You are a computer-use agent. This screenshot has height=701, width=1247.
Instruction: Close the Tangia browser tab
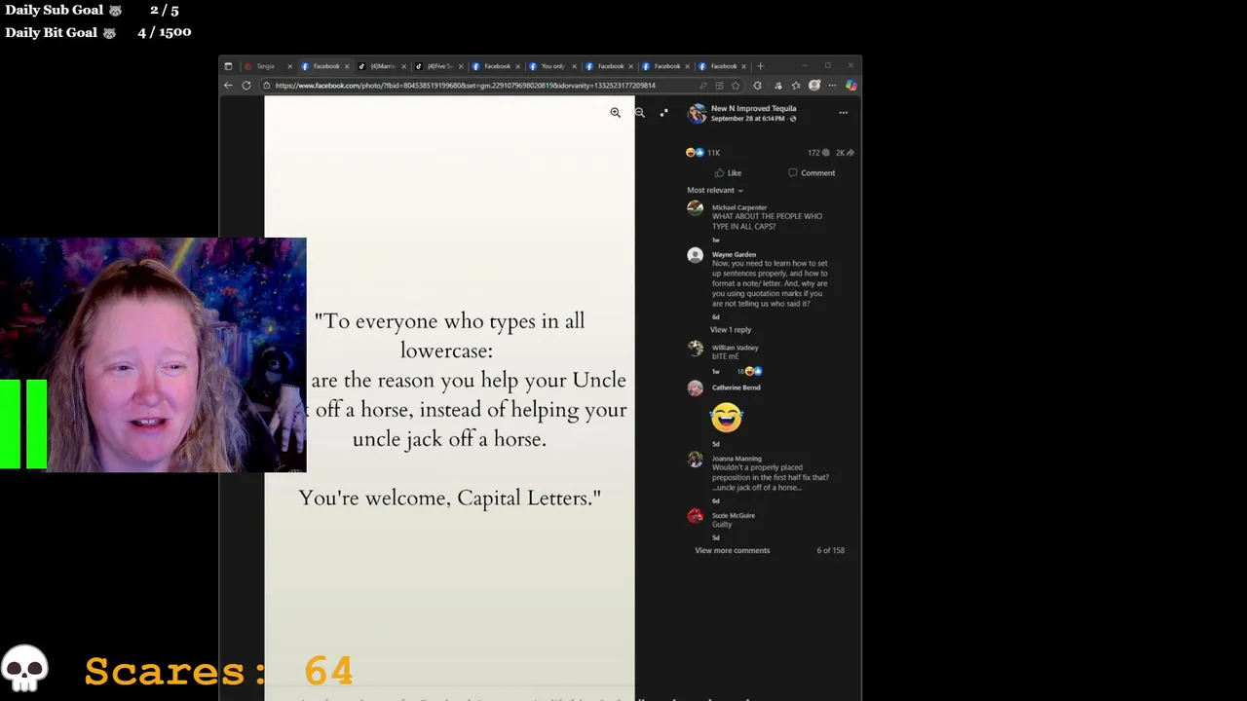[x=289, y=66]
